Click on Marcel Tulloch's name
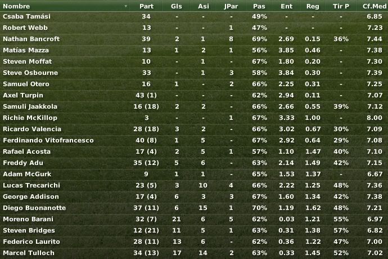The width and height of the screenshot is (388, 259). (29, 253)
